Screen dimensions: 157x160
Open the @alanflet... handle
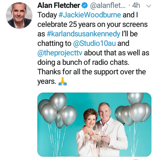tap(108, 5)
